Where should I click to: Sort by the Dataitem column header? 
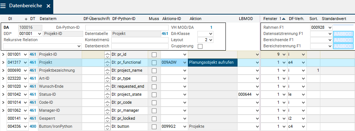click(48, 19)
